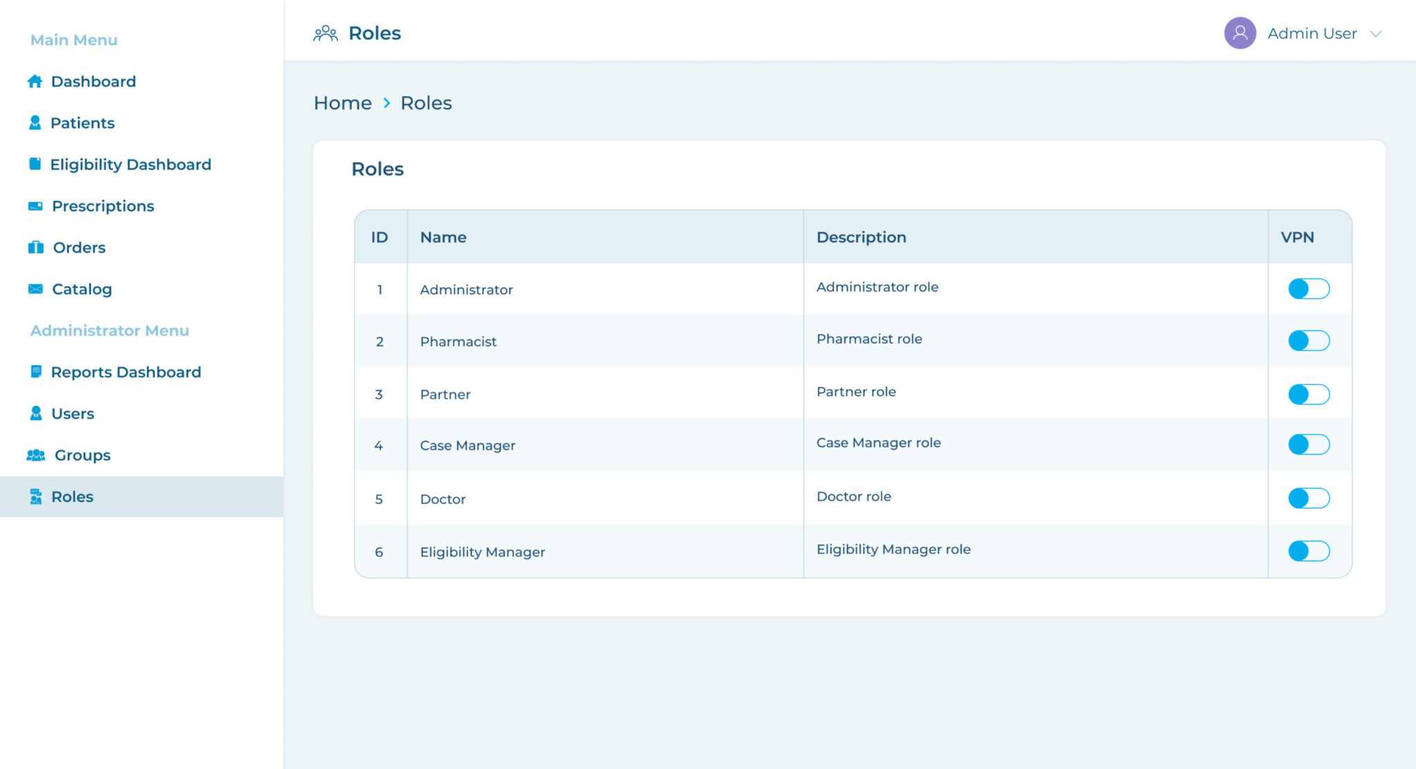Click the 'Administrator role' description
This screenshot has height=769, width=1416.
pos(877,287)
